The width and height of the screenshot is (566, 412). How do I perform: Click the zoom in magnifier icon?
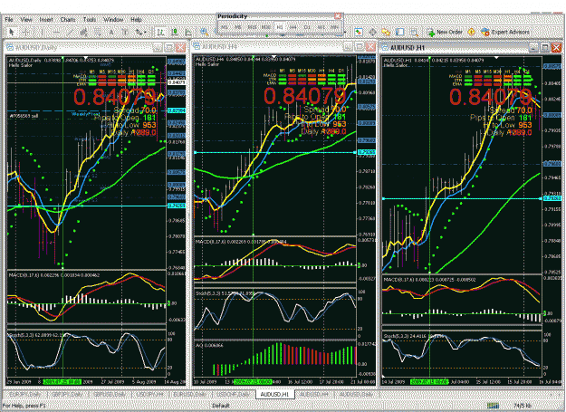(x=205, y=33)
